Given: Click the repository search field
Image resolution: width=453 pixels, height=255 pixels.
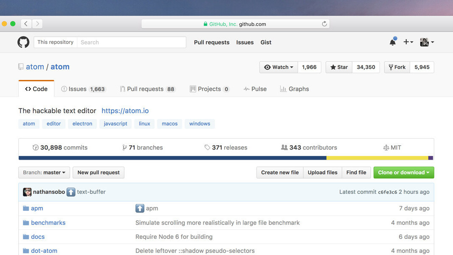Looking at the screenshot, I should (132, 42).
